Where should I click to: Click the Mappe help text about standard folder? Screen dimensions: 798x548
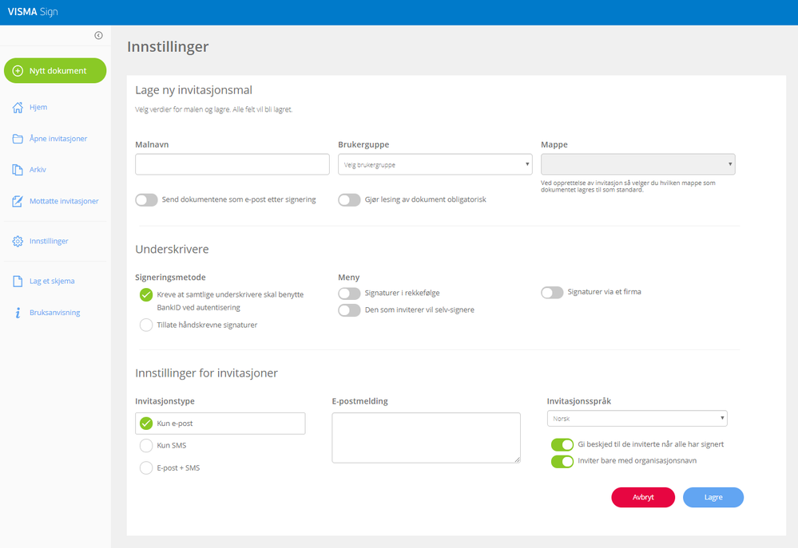tap(628, 186)
